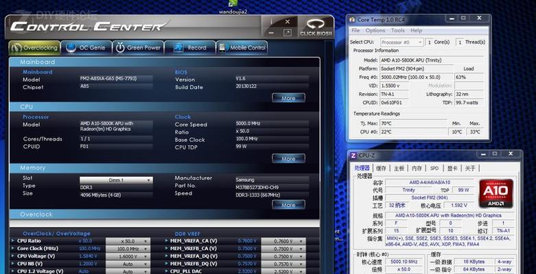Click the Mainboard section header bar

click(165, 62)
